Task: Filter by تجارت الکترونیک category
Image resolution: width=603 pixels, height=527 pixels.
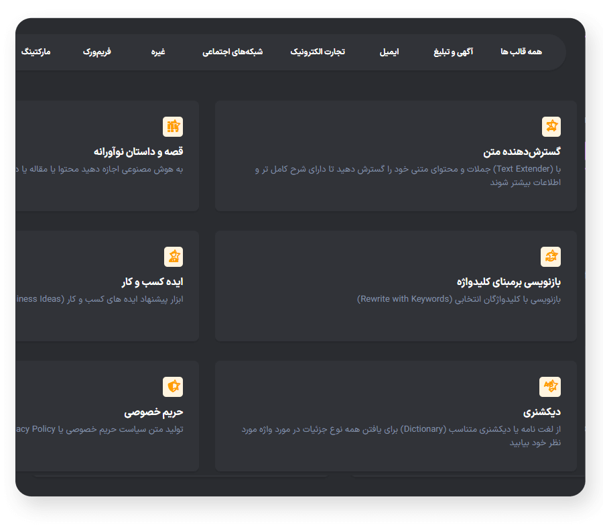Action: point(318,52)
